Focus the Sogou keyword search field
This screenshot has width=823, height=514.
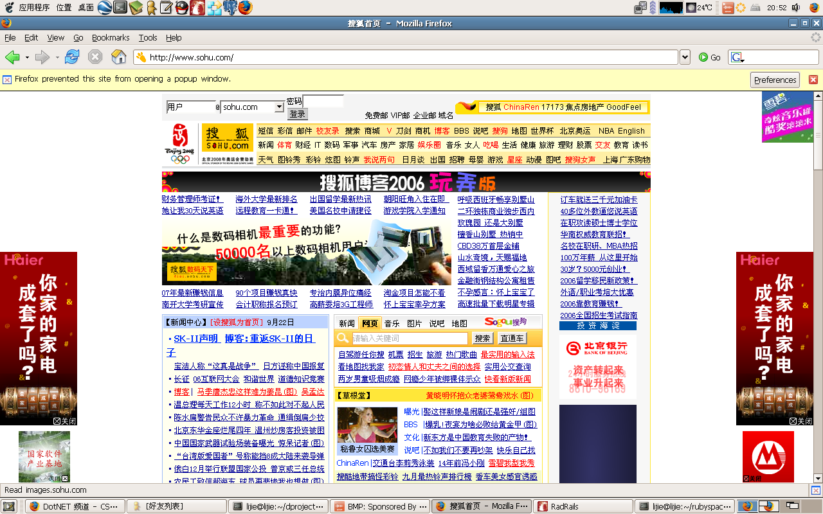[410, 338]
